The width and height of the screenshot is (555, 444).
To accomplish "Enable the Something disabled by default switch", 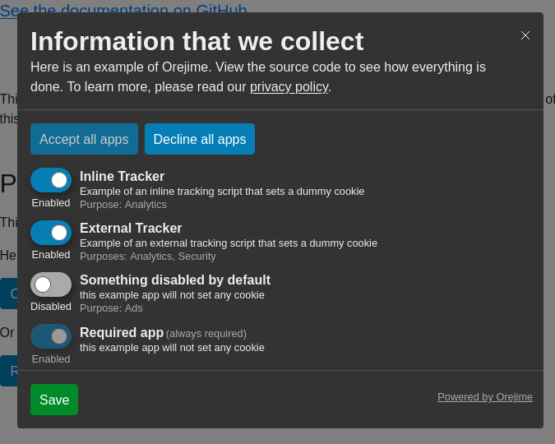I will 51,284.
